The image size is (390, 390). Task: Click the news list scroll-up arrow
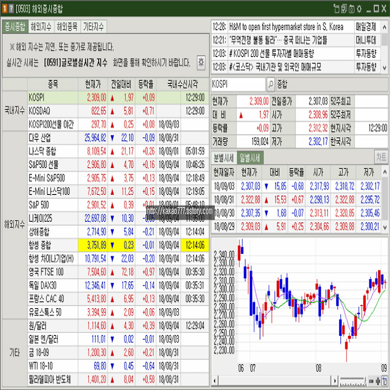pos(384,27)
